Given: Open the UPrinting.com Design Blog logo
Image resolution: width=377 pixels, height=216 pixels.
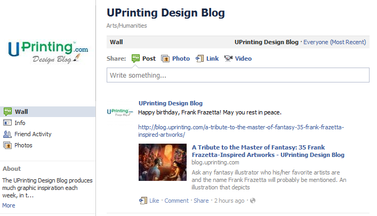Looking at the screenshot, I should coord(48,52).
